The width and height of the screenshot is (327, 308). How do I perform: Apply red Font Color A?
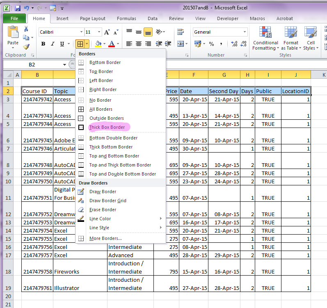click(112, 44)
